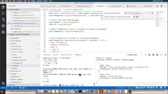Go to the next find match

[x=146, y=13]
